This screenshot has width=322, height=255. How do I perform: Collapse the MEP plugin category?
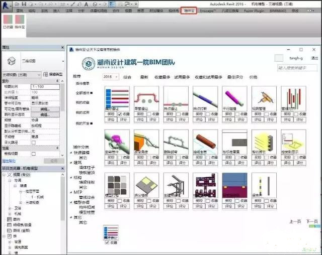71,192
